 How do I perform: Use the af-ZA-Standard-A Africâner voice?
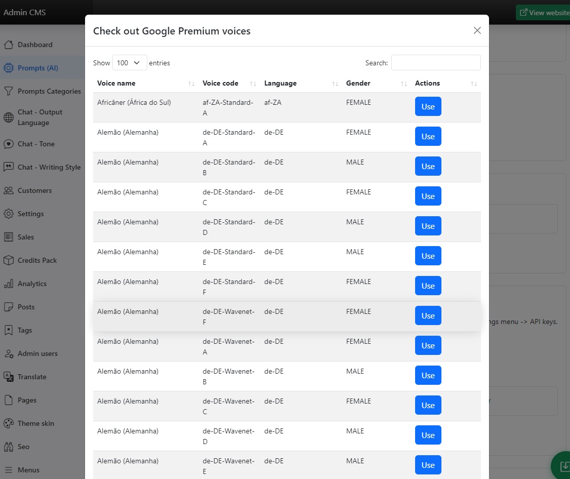(428, 107)
